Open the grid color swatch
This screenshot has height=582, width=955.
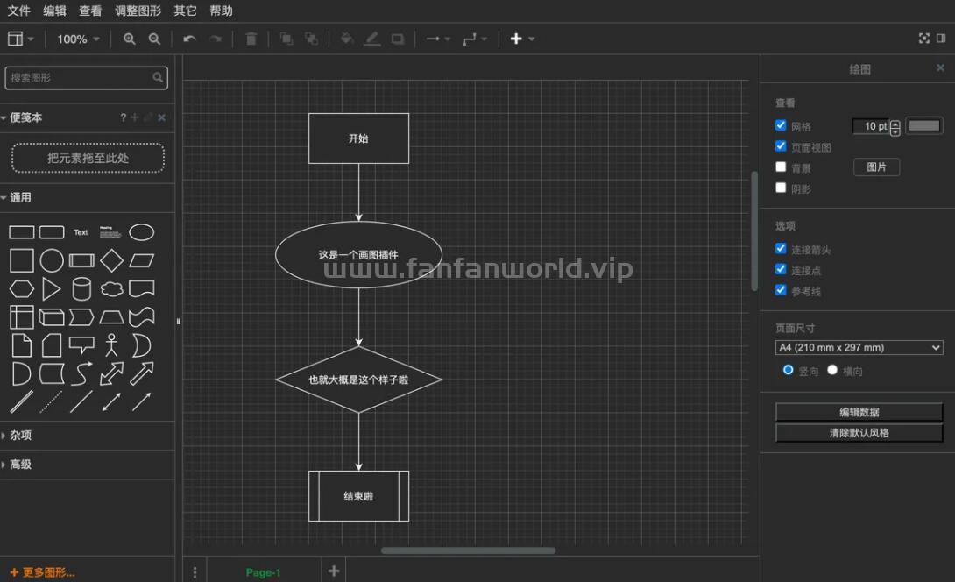[923, 126]
